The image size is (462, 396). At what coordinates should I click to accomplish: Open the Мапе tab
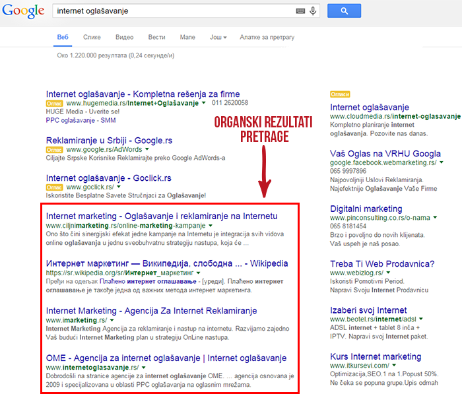pyautogui.click(x=187, y=38)
